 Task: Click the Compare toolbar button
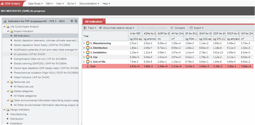click(x=177, y=28)
